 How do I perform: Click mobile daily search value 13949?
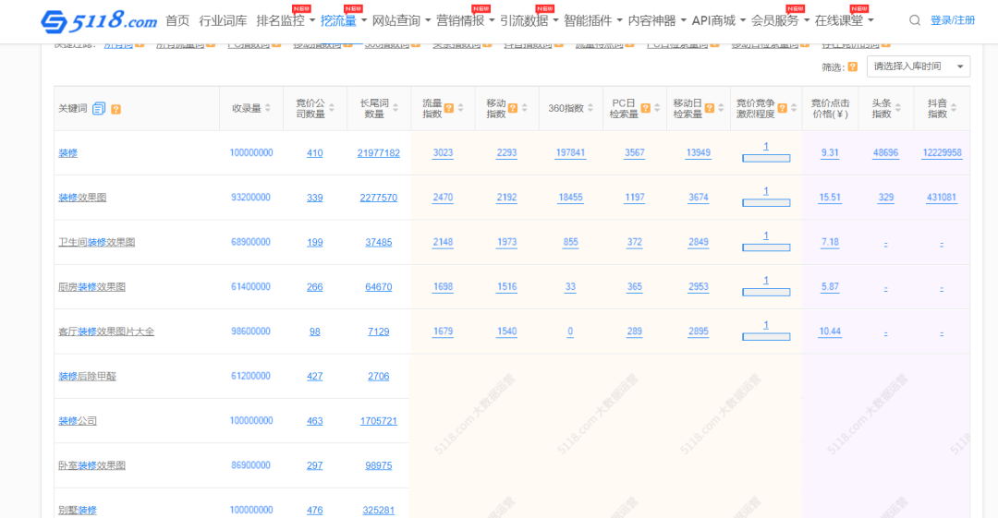pyautogui.click(x=699, y=152)
